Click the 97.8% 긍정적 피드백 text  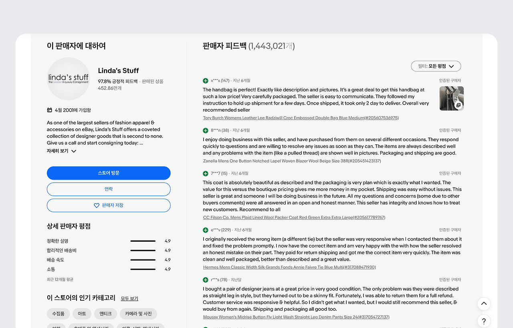(118, 81)
